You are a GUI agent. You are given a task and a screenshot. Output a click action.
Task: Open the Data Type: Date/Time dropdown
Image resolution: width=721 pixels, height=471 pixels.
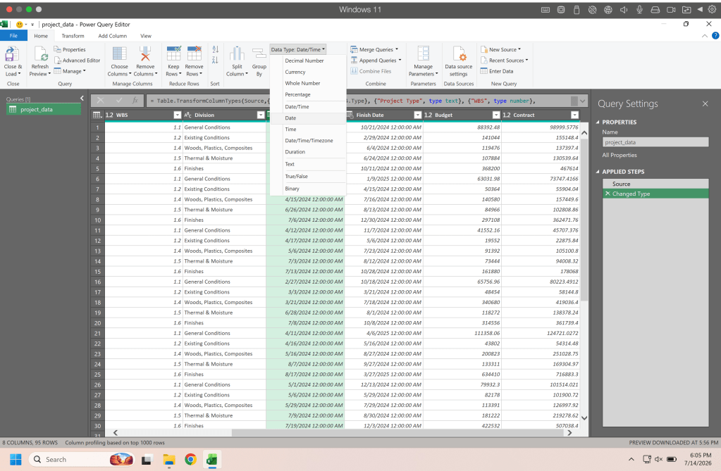[297, 49]
